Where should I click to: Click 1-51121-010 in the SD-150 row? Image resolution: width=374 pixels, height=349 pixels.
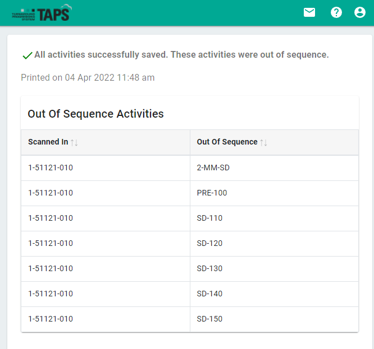[51, 319]
